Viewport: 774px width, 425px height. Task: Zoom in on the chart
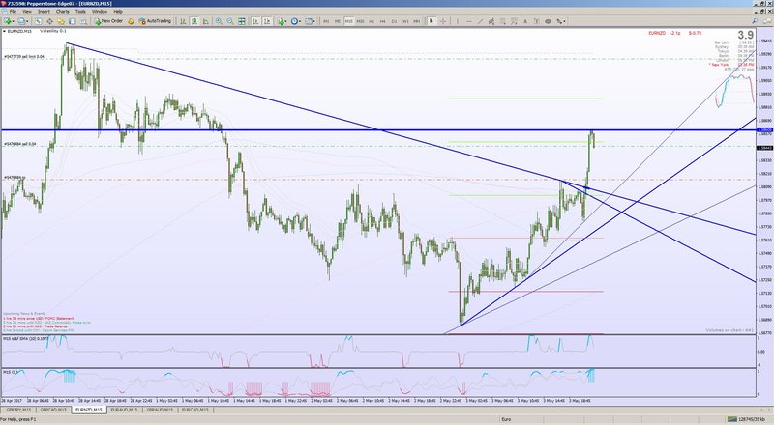219,21
